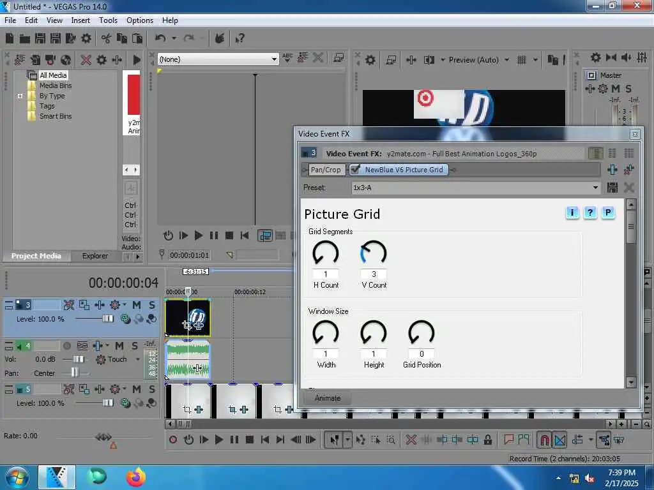Open the Undo history dropdown arrow
The height and width of the screenshot is (490, 654).
point(174,38)
